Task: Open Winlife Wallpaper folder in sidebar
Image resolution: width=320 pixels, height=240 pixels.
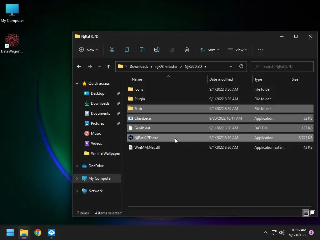Action: pyautogui.click(x=105, y=153)
